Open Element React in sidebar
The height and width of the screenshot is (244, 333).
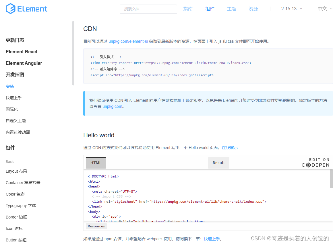pos(22,52)
